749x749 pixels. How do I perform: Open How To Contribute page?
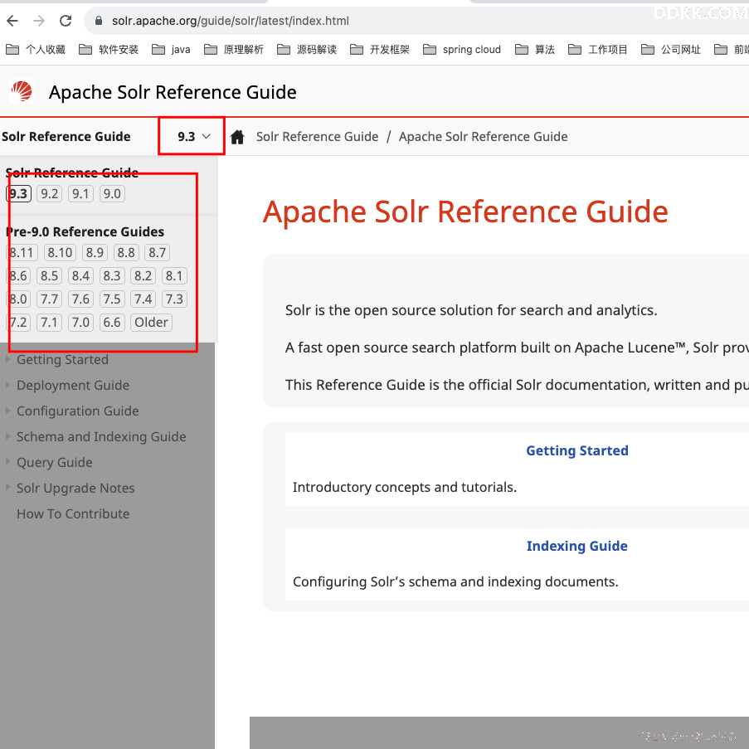(73, 514)
